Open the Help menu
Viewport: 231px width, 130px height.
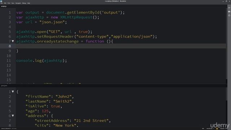tap(29, 3)
